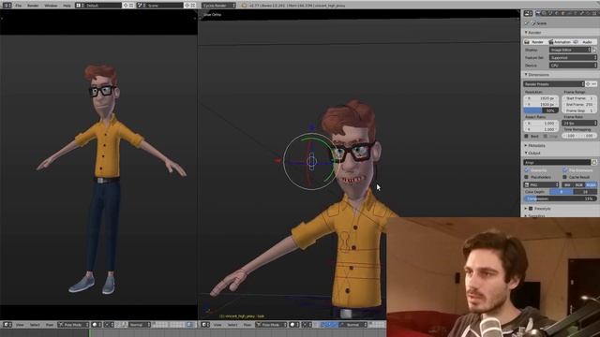Open the Render Presets dropdown
Viewport: 600px width, 337px height.
554,84
